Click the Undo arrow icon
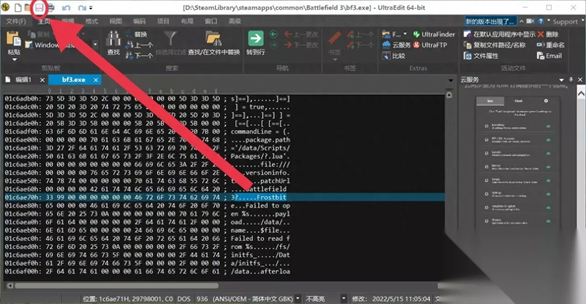 tap(66, 8)
